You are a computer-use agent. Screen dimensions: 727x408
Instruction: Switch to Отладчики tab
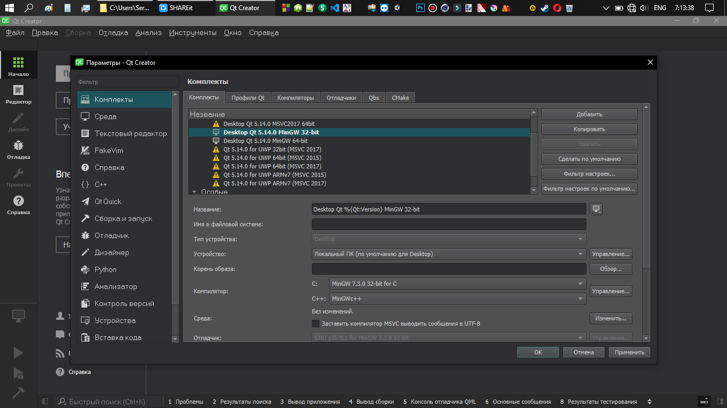point(341,98)
